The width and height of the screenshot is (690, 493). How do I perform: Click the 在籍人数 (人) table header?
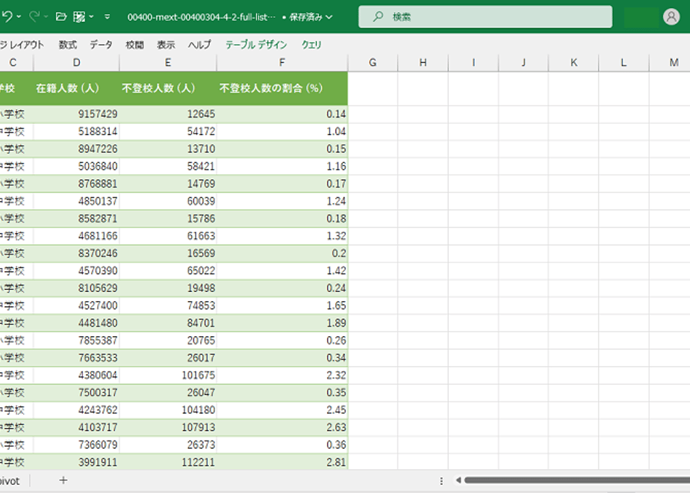76,88
